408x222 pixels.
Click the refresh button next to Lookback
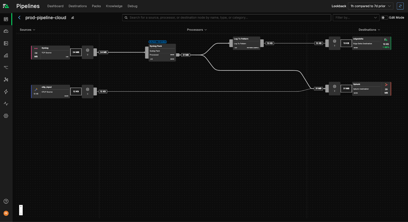tap(400, 6)
